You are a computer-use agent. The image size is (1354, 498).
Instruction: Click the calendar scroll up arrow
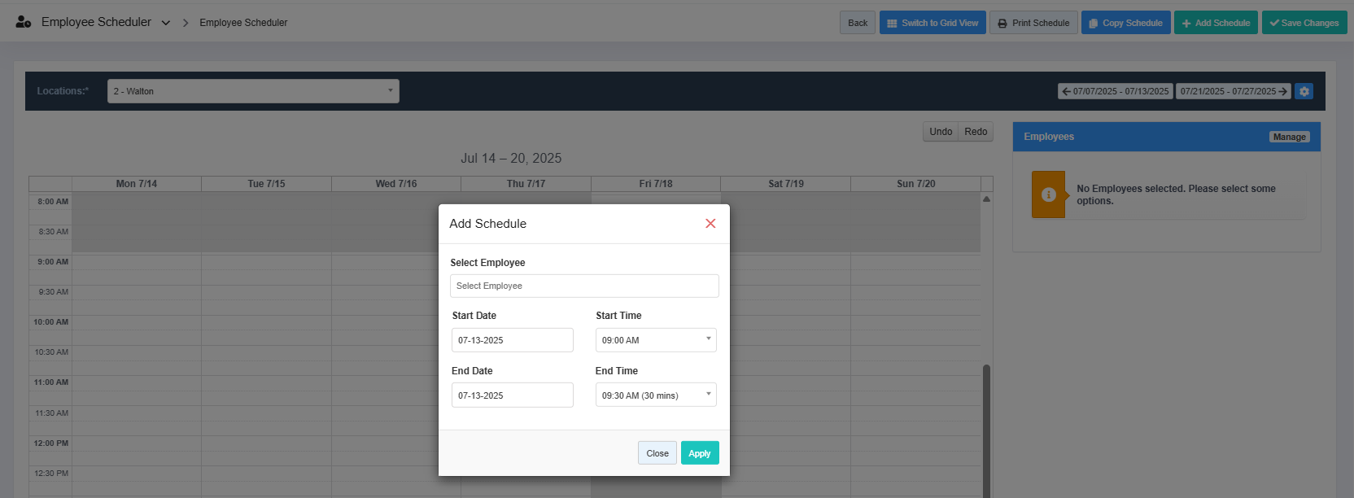[x=986, y=199]
